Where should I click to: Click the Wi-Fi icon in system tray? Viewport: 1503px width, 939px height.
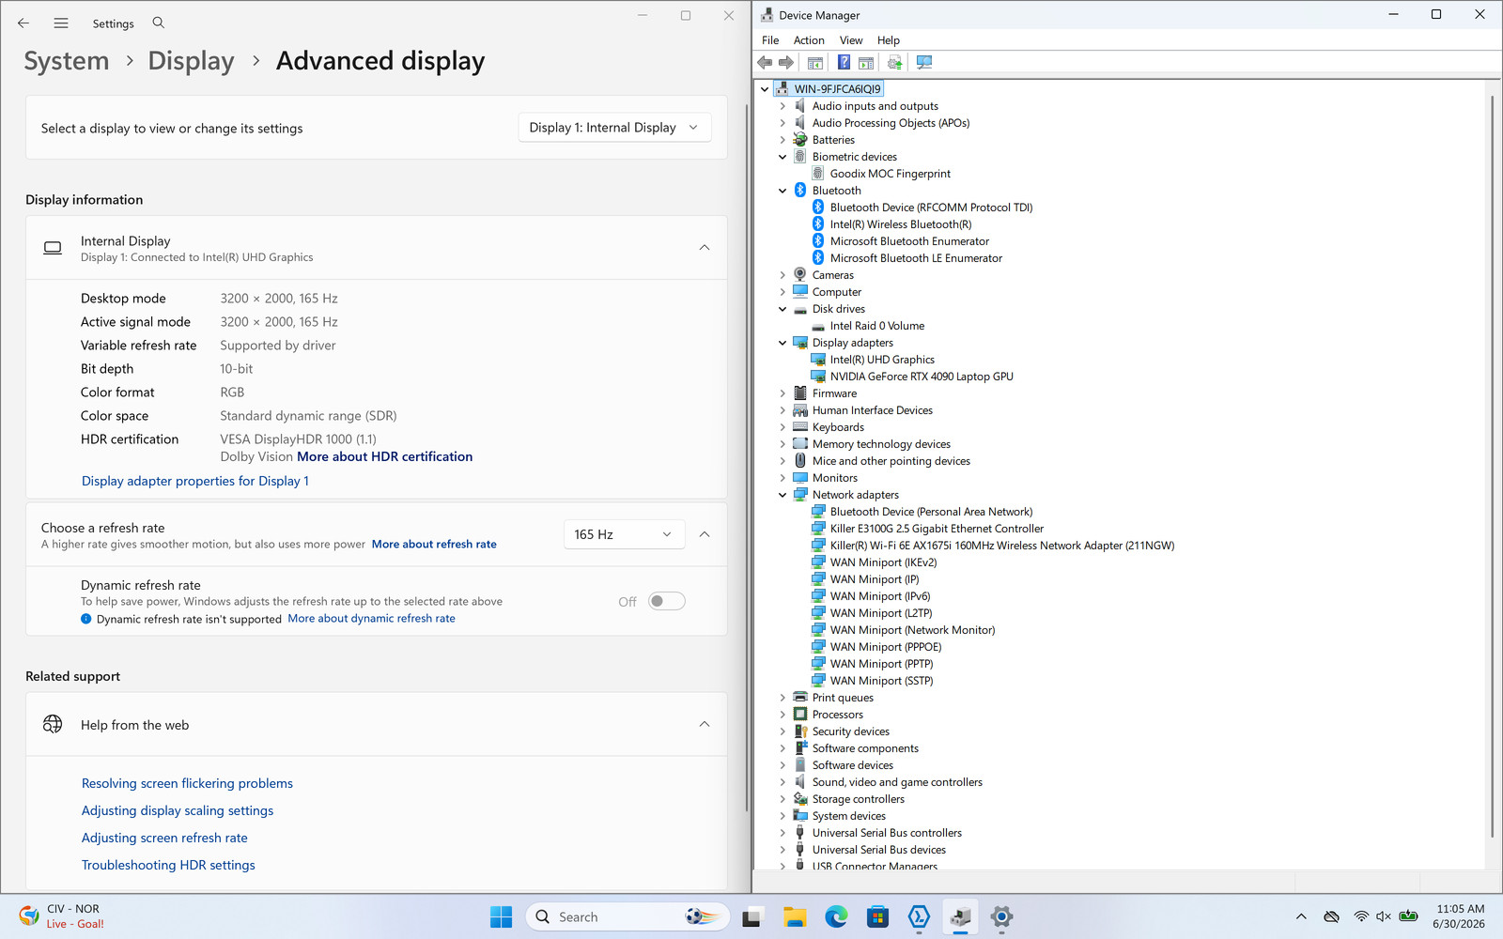1360,916
